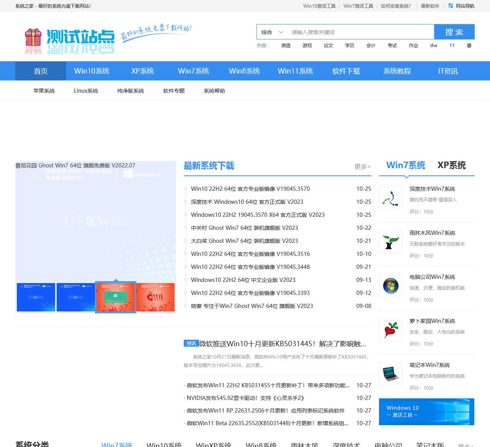The height and width of the screenshot is (447, 490).
Task: Click the Windows 10 激活工具 banner
Action: pos(426,412)
